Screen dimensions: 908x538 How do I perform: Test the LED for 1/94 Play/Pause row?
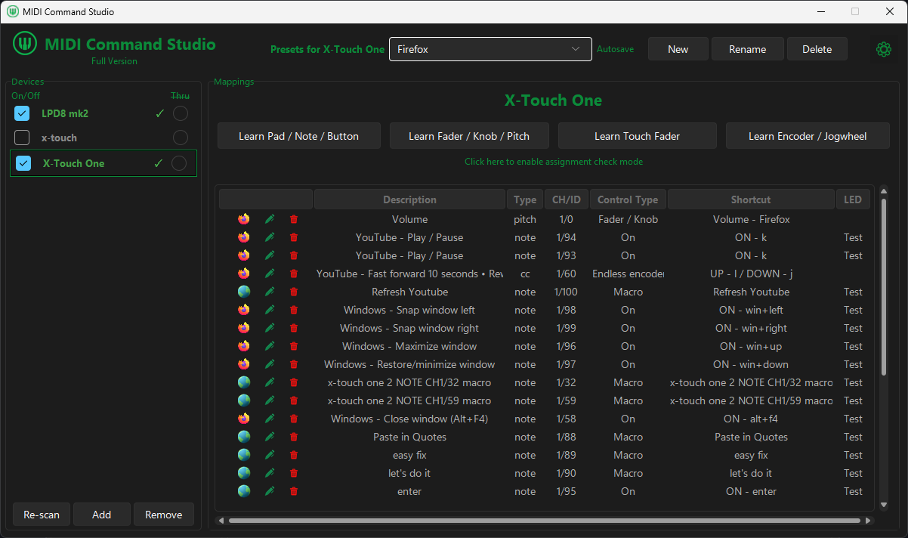pyautogui.click(x=853, y=237)
